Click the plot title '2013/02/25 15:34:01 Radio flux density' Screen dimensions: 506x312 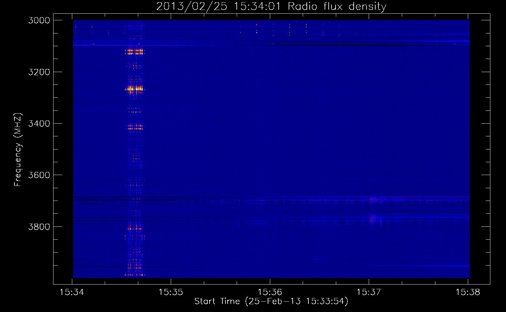coord(271,6)
